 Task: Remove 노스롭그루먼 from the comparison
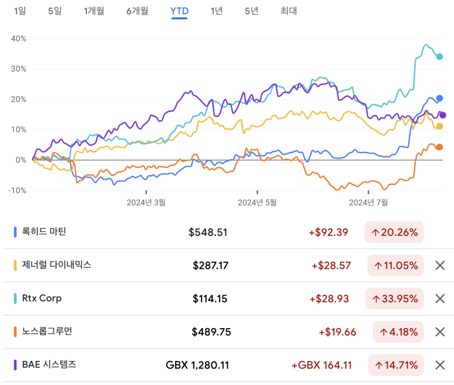(x=440, y=332)
